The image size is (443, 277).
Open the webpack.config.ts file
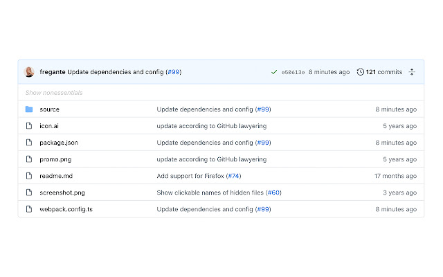click(x=66, y=209)
